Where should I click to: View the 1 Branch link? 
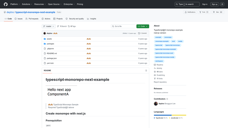point(62,26)
